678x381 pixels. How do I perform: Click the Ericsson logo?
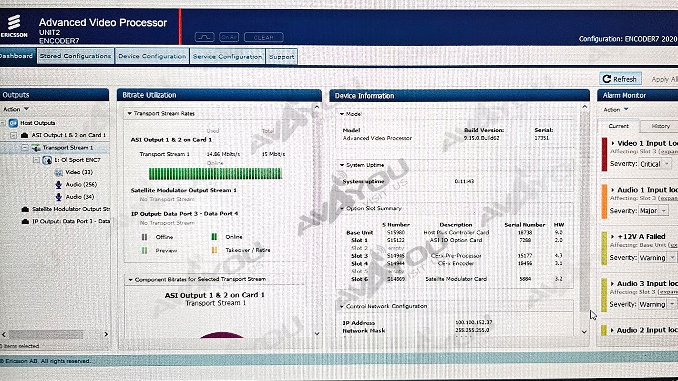tap(14, 26)
